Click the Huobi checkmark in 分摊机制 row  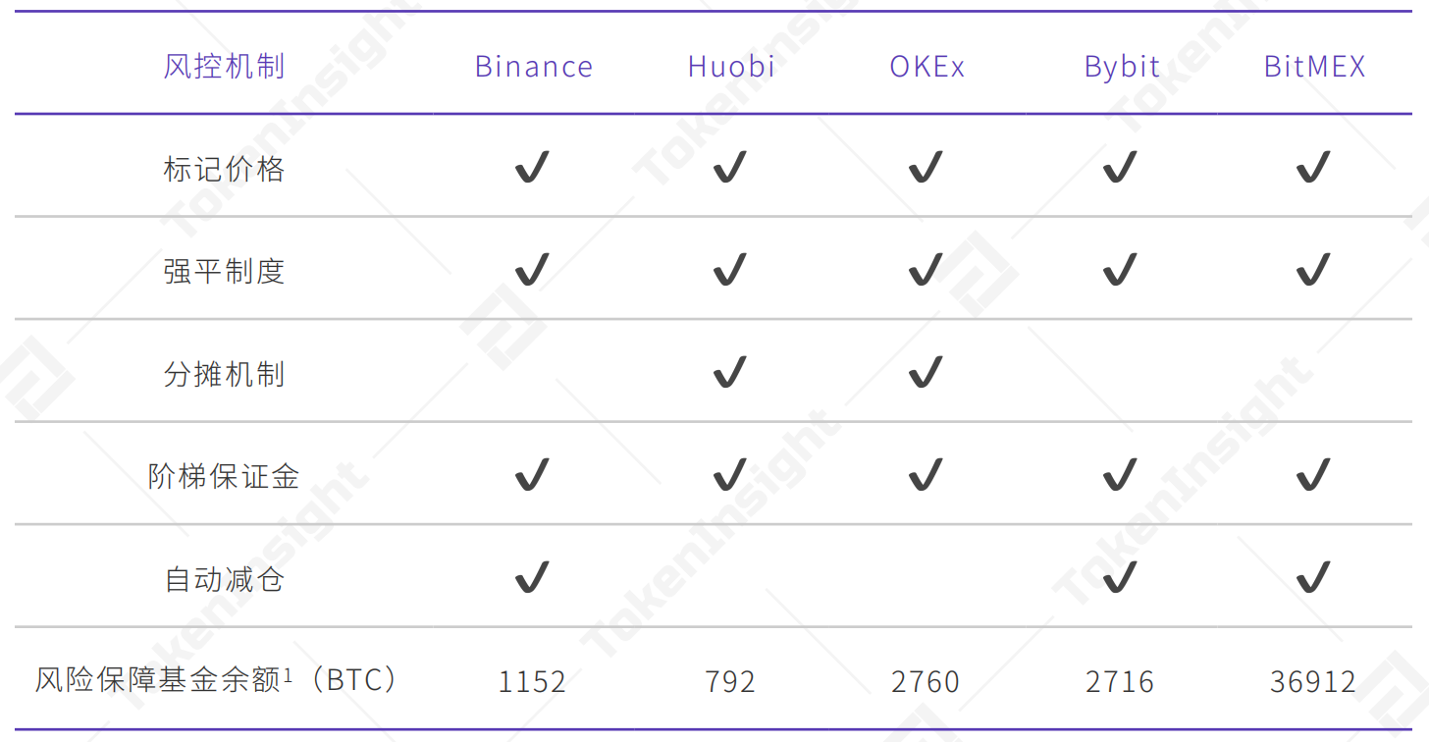click(x=730, y=373)
